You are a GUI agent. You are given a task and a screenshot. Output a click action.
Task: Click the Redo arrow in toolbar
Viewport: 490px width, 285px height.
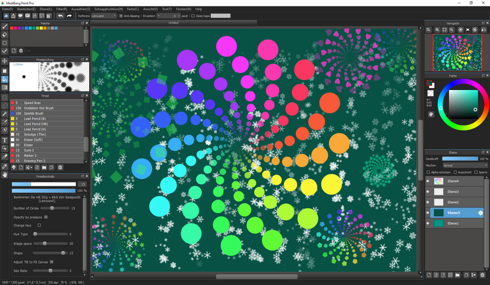coord(69,16)
